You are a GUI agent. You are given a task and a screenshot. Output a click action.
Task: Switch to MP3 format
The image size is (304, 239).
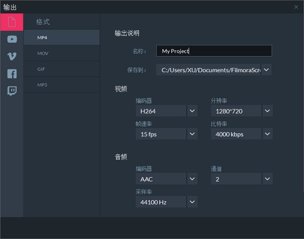[x=61, y=84]
